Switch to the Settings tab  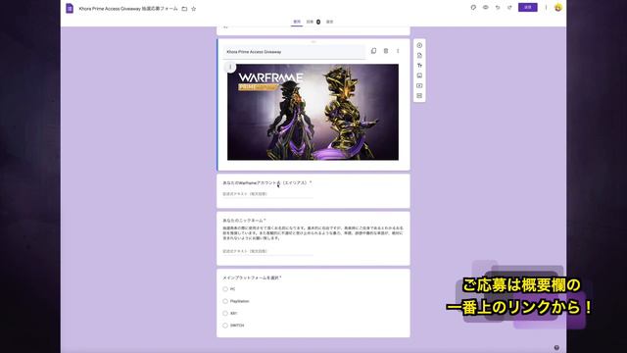point(329,22)
